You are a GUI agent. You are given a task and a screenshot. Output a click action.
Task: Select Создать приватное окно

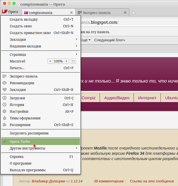41,33
